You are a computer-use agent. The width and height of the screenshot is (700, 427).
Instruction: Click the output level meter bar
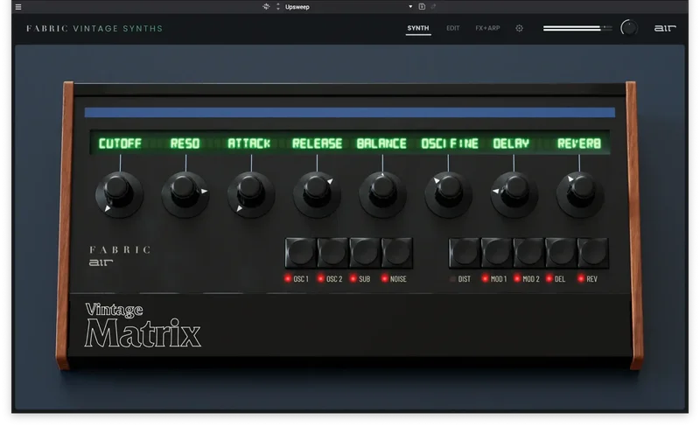pos(577,28)
